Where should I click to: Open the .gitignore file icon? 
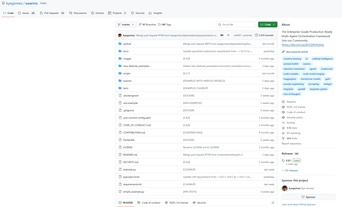pyautogui.click(x=120, y=110)
